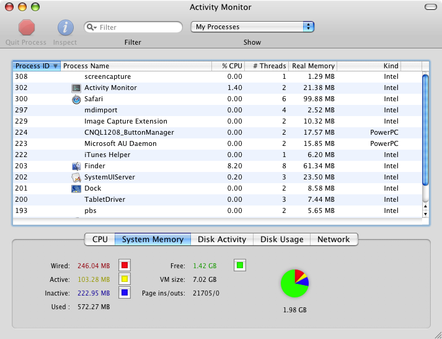Click Finder's 8.20 CPU value
The height and width of the screenshot is (339, 442).
pyautogui.click(x=234, y=166)
